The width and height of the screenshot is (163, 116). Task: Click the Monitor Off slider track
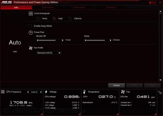coord(50,40)
